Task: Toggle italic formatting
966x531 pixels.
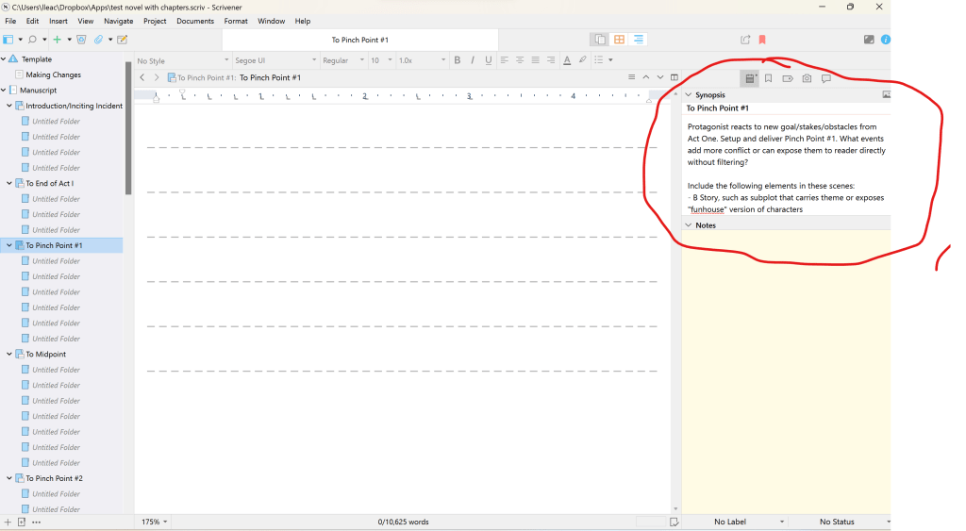Action: point(473,60)
